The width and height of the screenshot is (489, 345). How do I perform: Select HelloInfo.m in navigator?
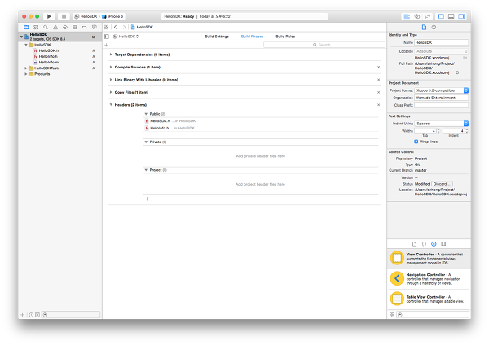[48, 63]
